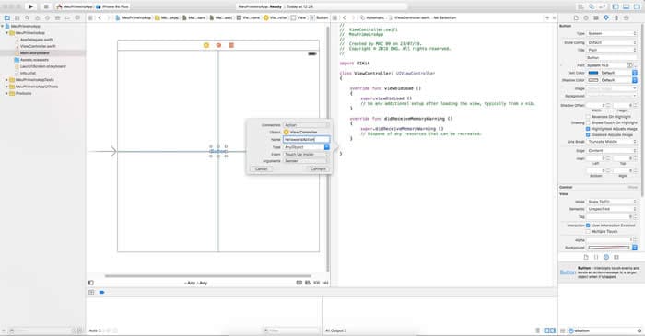The width and height of the screenshot is (645, 336).
Task: Click the Run (play) button in toolbar
Action: 30,6
